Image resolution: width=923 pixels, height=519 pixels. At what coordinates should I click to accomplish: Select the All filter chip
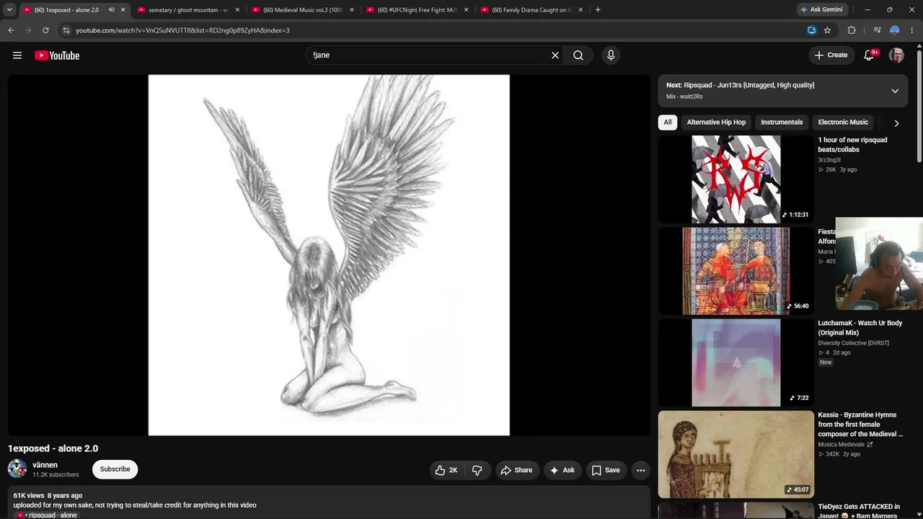click(x=668, y=123)
